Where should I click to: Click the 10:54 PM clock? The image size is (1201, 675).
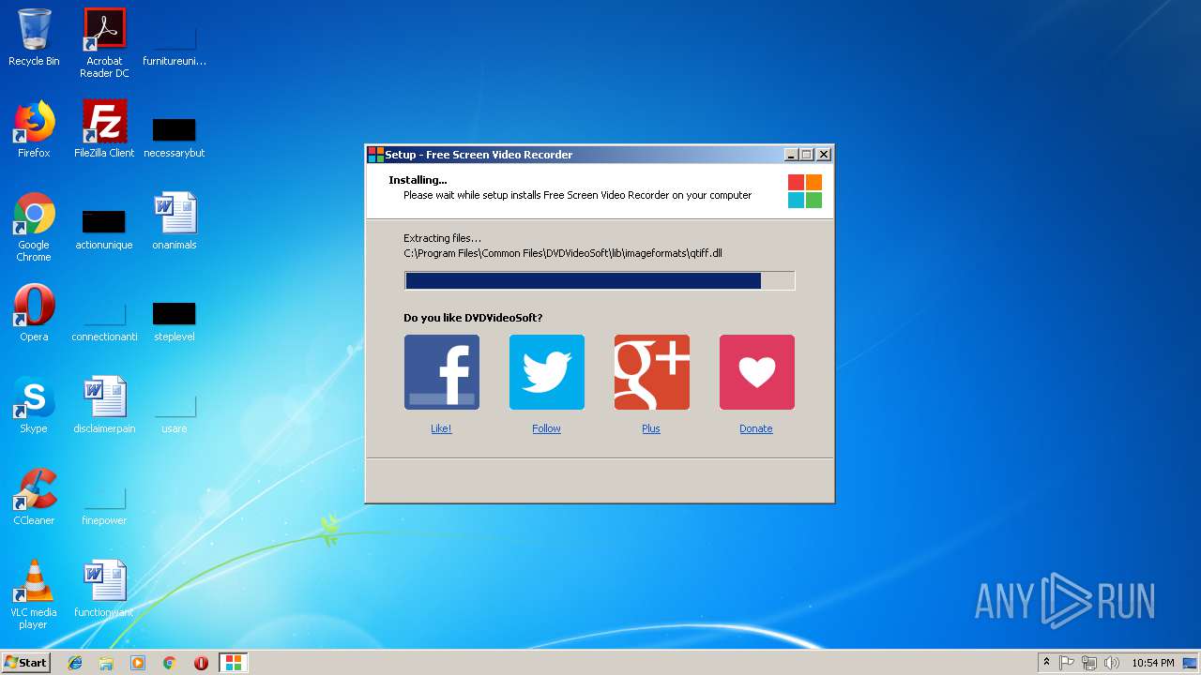click(x=1153, y=663)
